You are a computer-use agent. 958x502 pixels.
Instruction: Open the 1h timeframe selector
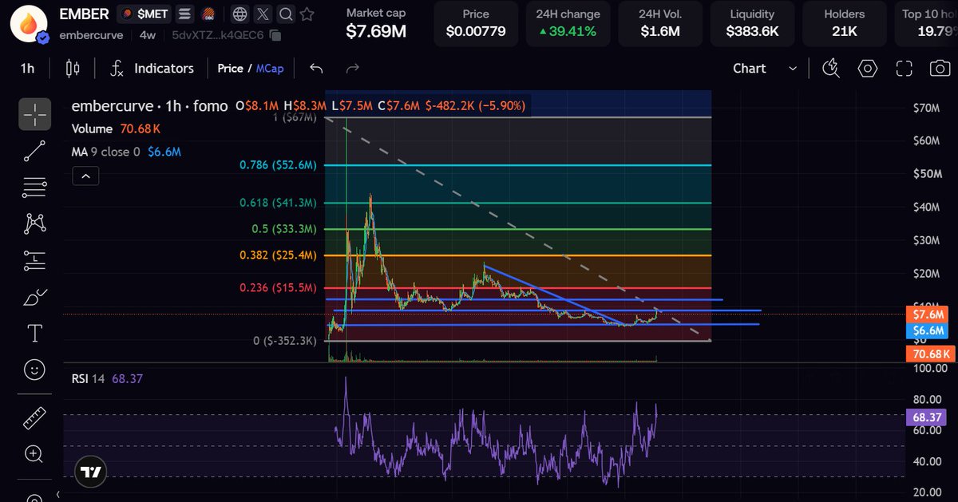click(28, 69)
